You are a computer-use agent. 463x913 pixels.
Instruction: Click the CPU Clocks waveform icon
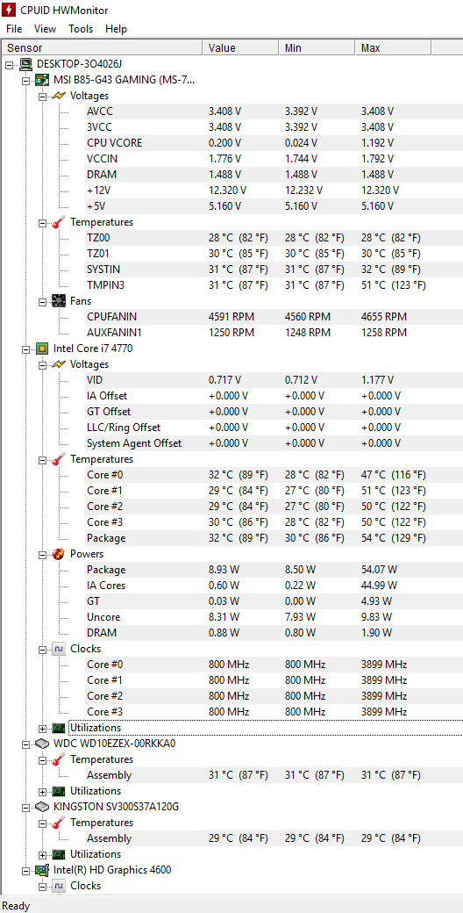[x=58, y=649]
